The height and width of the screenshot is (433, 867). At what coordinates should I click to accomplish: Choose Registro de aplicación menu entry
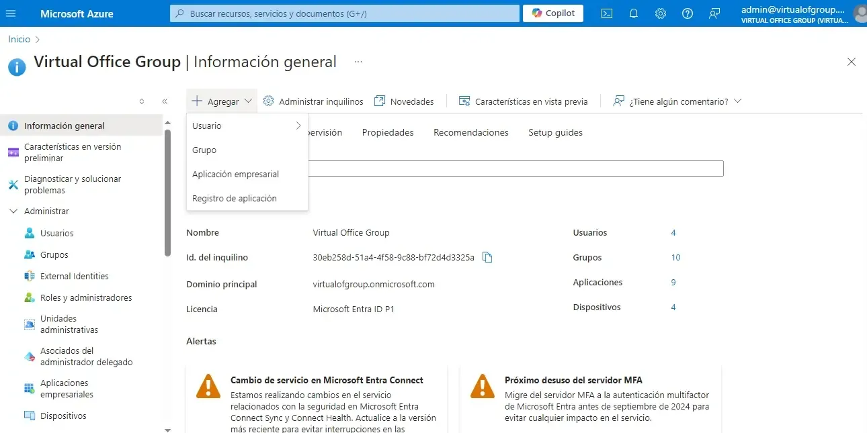point(234,198)
